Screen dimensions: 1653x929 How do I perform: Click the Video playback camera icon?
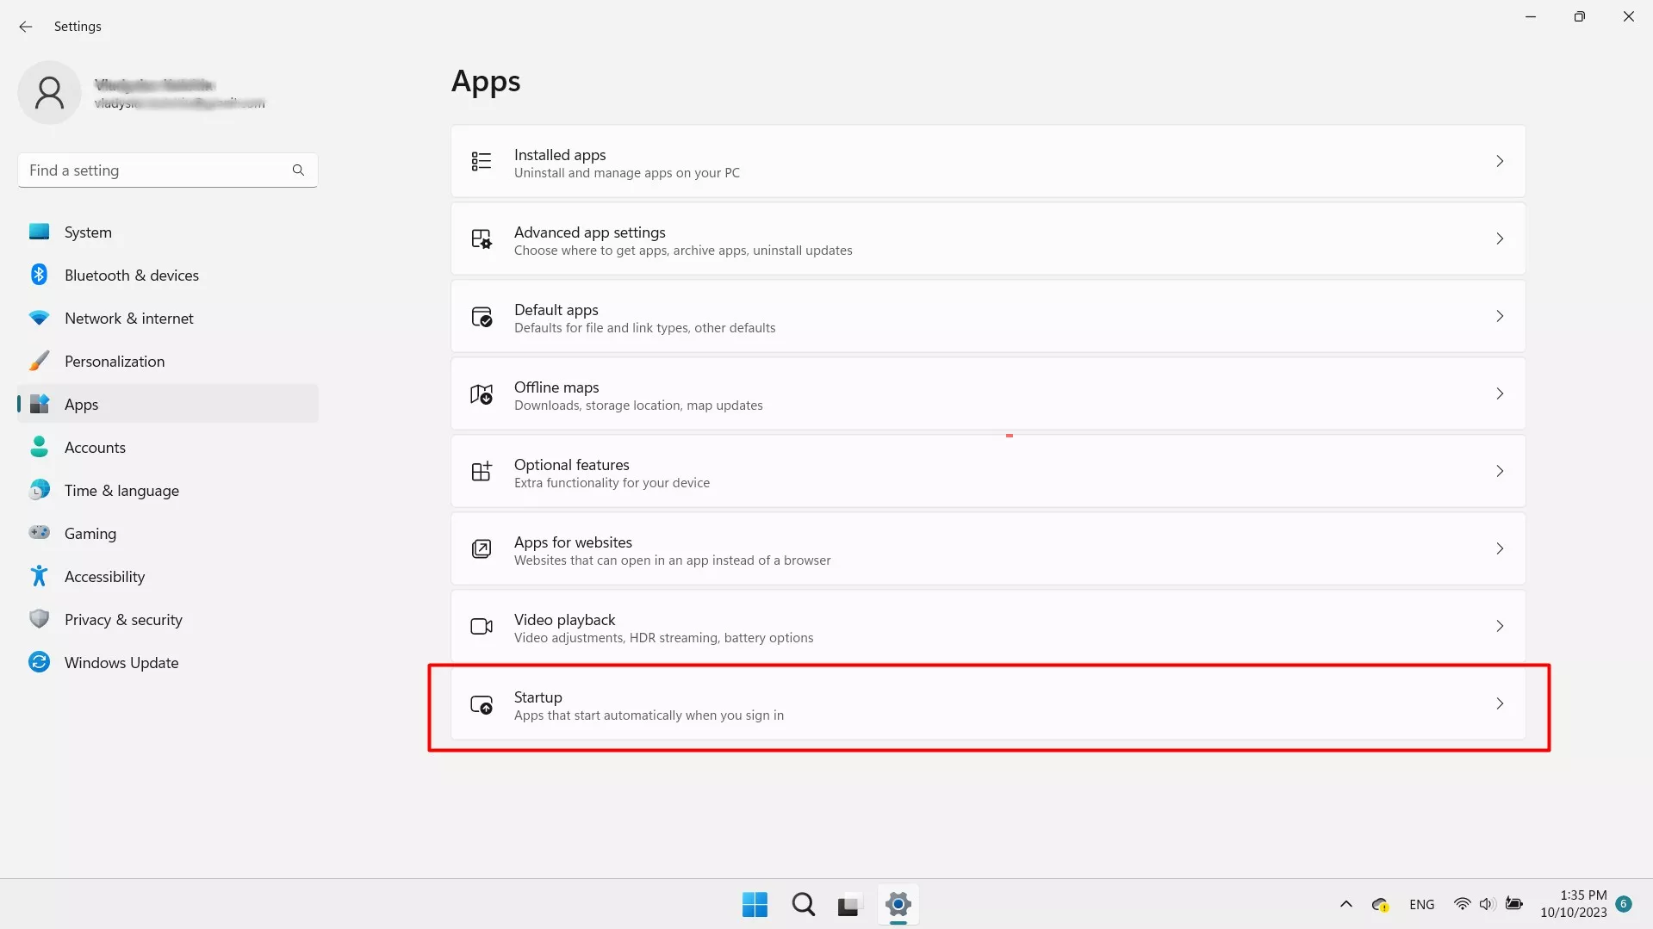pos(481,627)
